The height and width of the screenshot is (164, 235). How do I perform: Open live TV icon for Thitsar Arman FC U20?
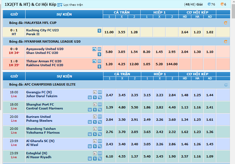(x=94, y=61)
